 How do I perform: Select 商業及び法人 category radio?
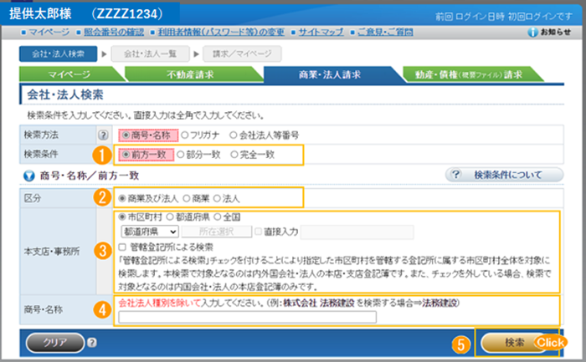point(122,198)
